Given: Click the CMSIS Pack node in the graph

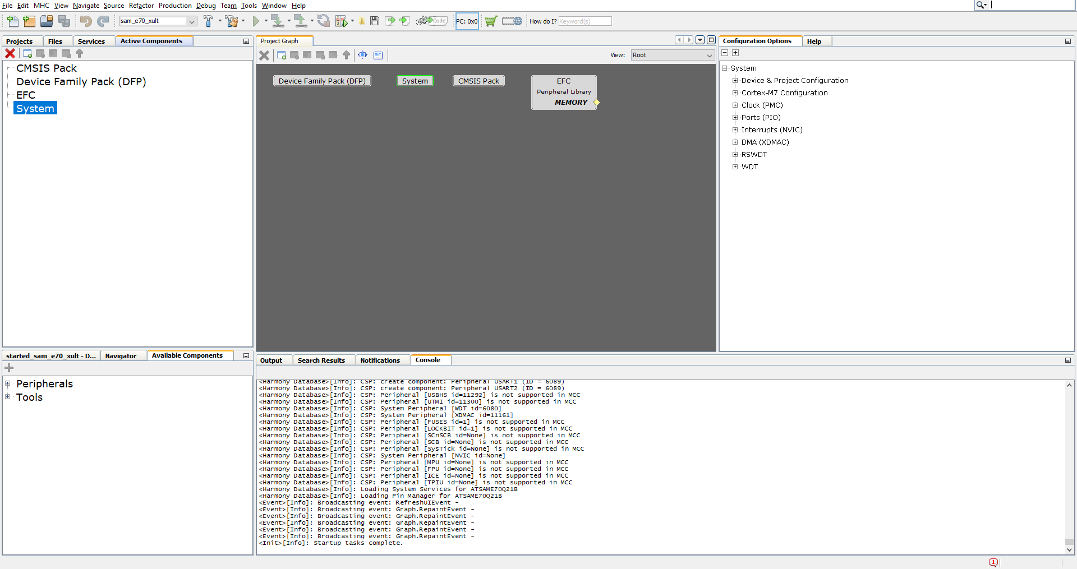Looking at the screenshot, I should click(478, 80).
